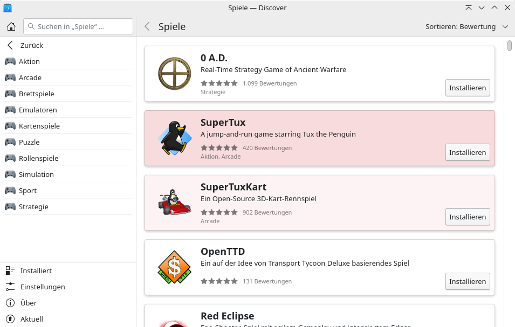The height and width of the screenshot is (327, 515).
Task: Open the Red Eclipse title
Action: pyautogui.click(x=227, y=316)
